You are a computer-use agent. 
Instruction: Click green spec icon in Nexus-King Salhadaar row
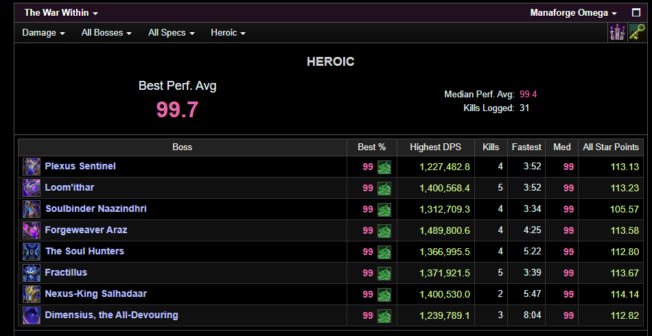(x=384, y=294)
